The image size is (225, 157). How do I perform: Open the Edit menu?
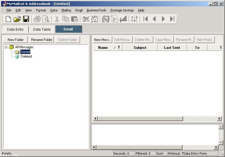click(x=18, y=10)
